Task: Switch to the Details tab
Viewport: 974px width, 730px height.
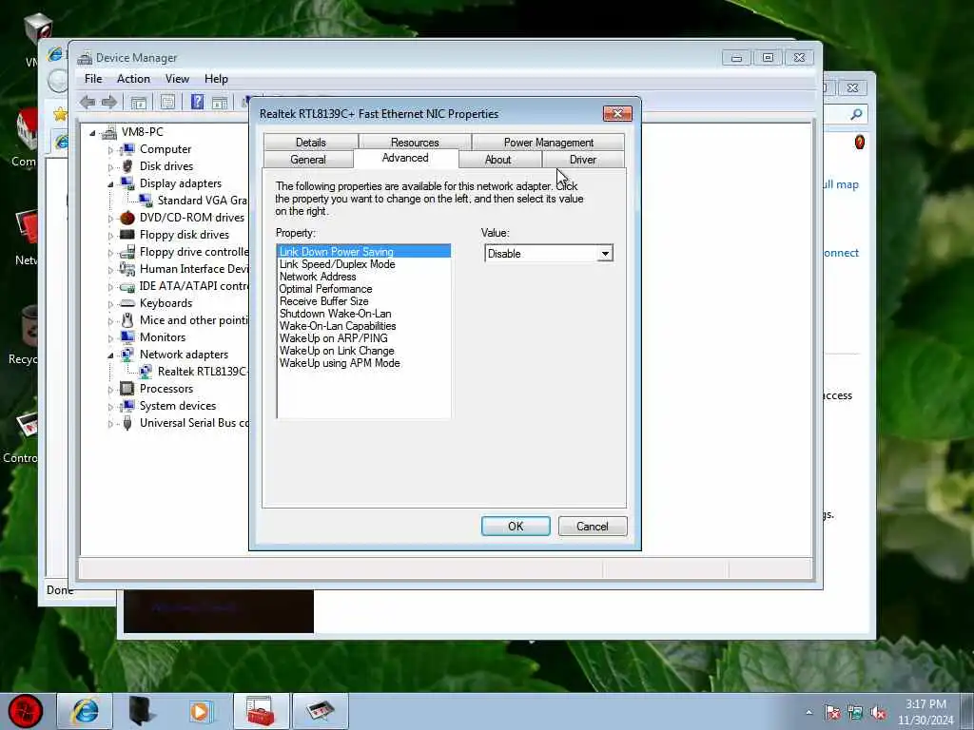Action: (x=311, y=143)
